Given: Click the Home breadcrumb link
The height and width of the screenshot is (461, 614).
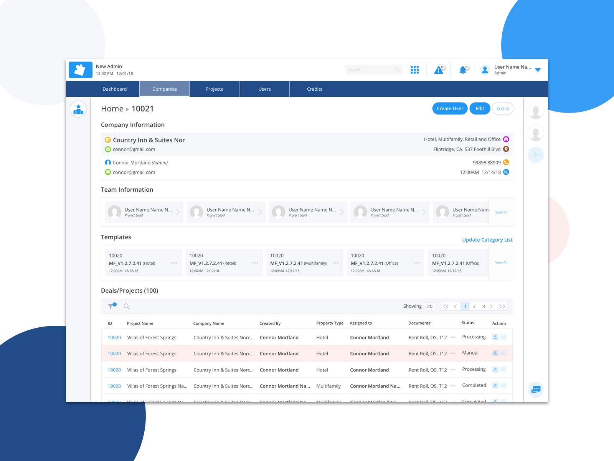Looking at the screenshot, I should [112, 109].
